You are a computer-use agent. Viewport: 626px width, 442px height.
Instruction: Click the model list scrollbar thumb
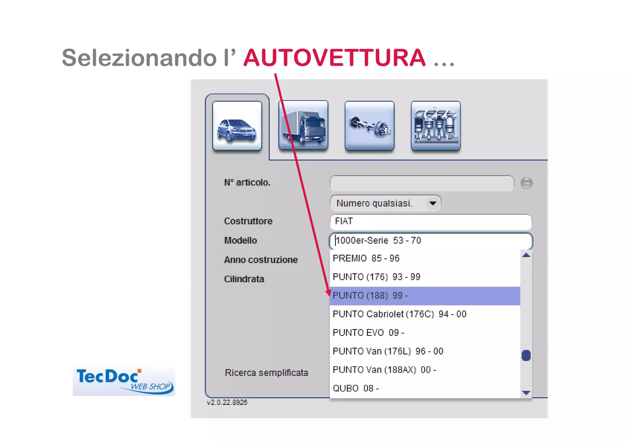tap(526, 355)
